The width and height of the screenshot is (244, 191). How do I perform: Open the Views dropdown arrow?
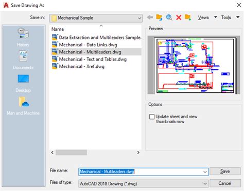click(216, 17)
